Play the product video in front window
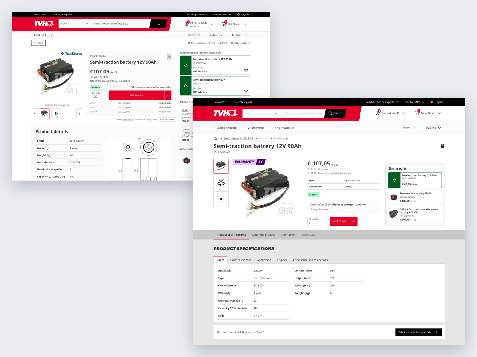Screen dimensions: 477x357 click(221, 199)
